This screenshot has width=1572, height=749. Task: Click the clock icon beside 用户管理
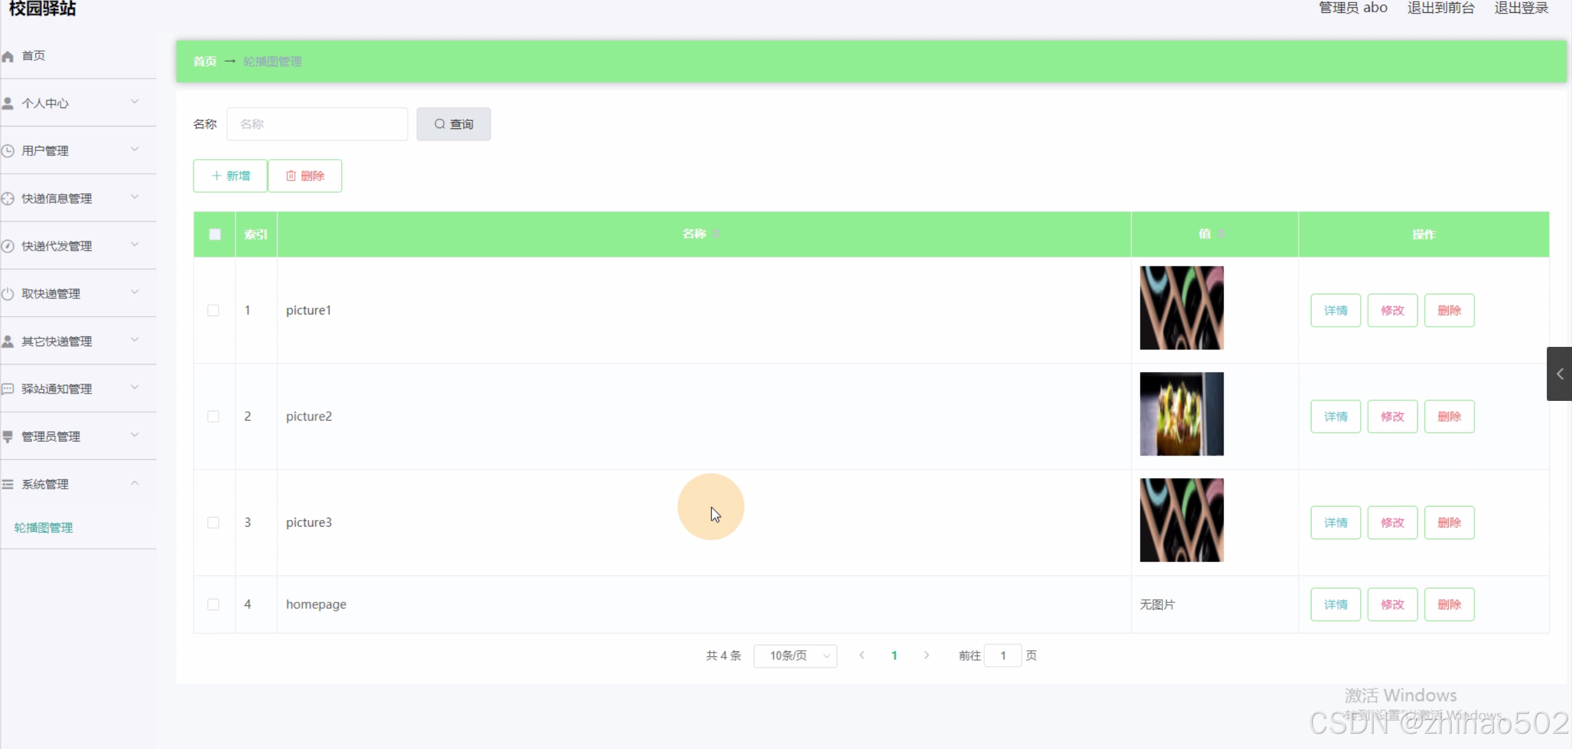coord(8,151)
